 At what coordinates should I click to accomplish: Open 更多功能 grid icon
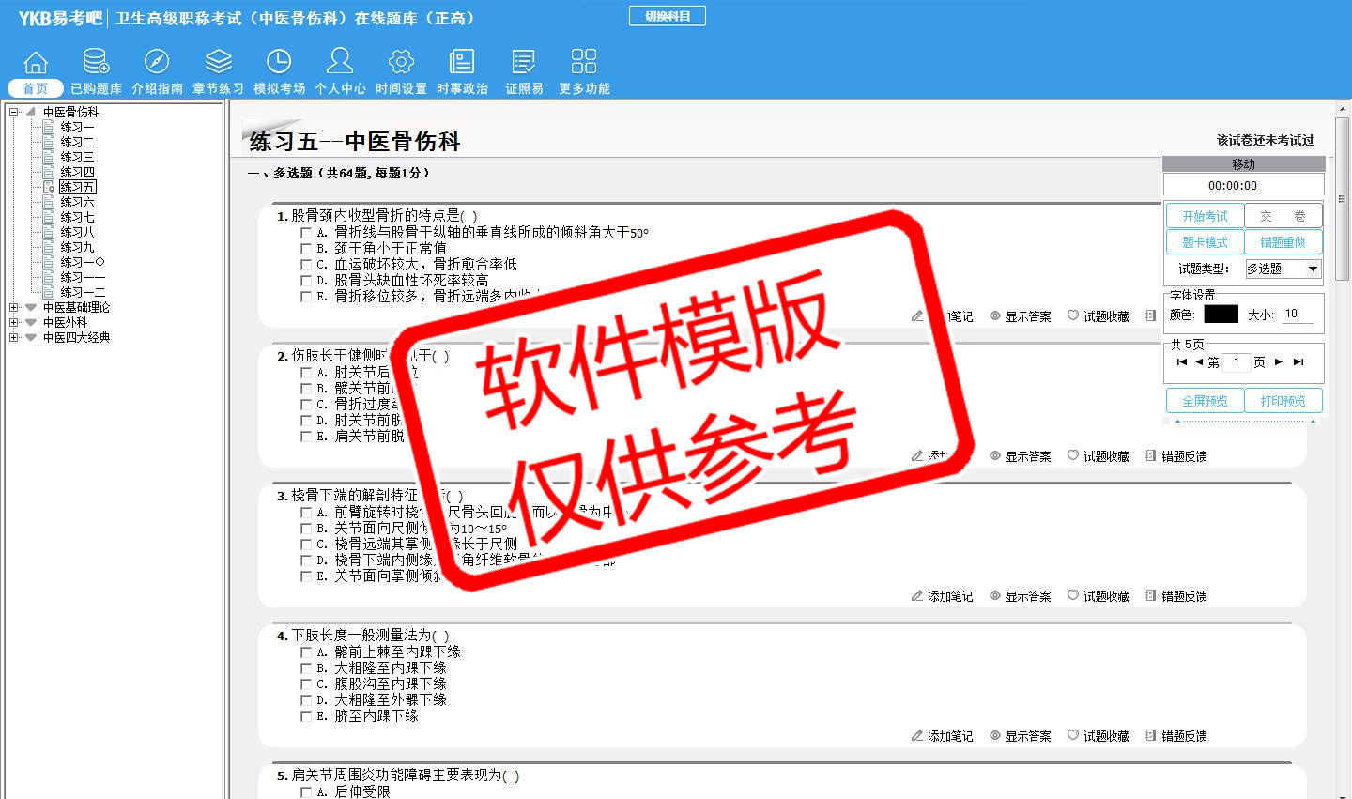point(583,62)
